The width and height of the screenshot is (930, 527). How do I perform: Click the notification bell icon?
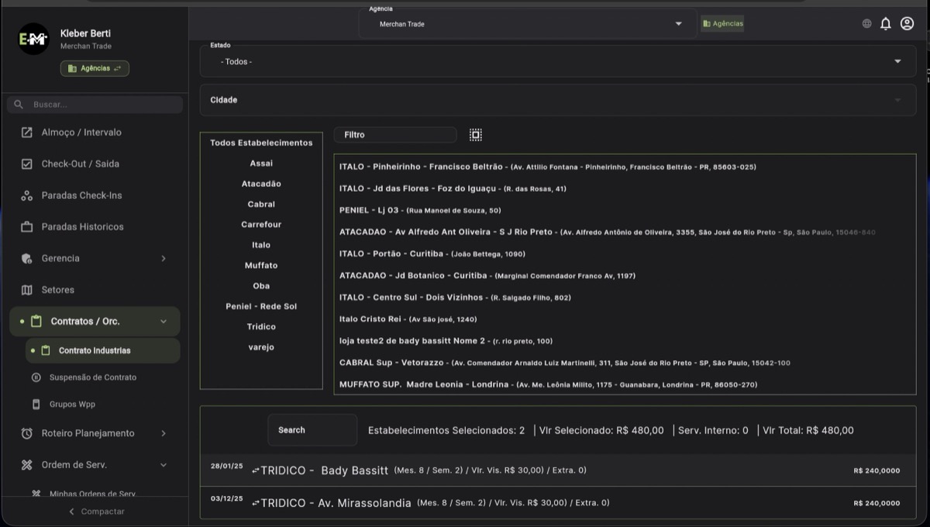pyautogui.click(x=886, y=24)
